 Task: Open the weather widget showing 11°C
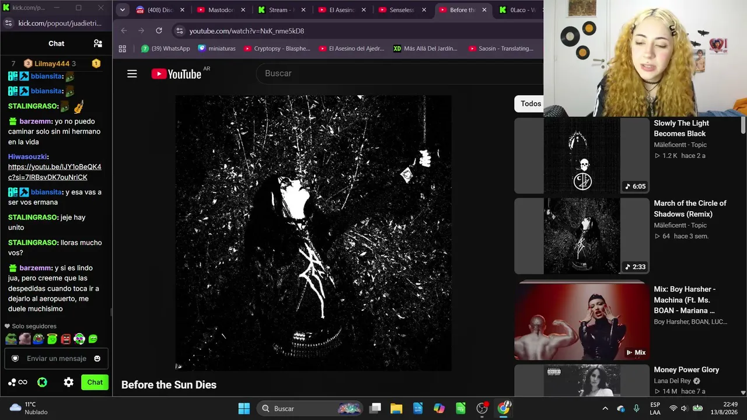28,408
